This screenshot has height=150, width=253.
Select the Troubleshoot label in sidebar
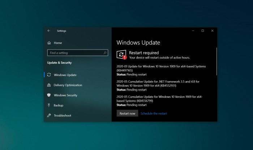[63, 115]
